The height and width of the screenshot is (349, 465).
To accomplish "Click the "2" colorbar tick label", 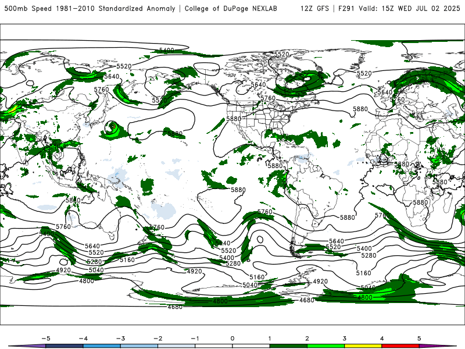I will 307,339.
